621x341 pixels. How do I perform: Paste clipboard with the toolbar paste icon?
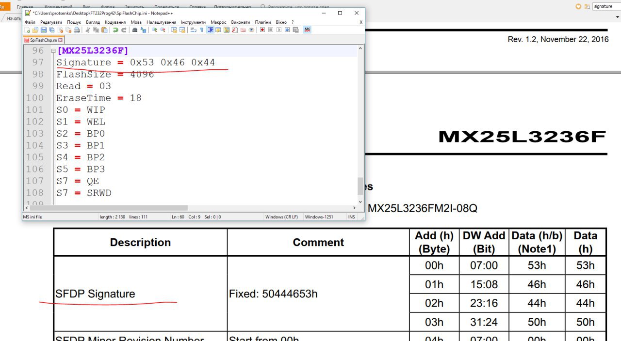point(104,30)
